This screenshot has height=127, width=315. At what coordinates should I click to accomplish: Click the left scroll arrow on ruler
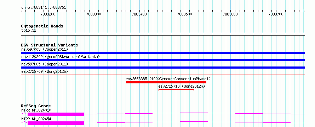[22, 11]
